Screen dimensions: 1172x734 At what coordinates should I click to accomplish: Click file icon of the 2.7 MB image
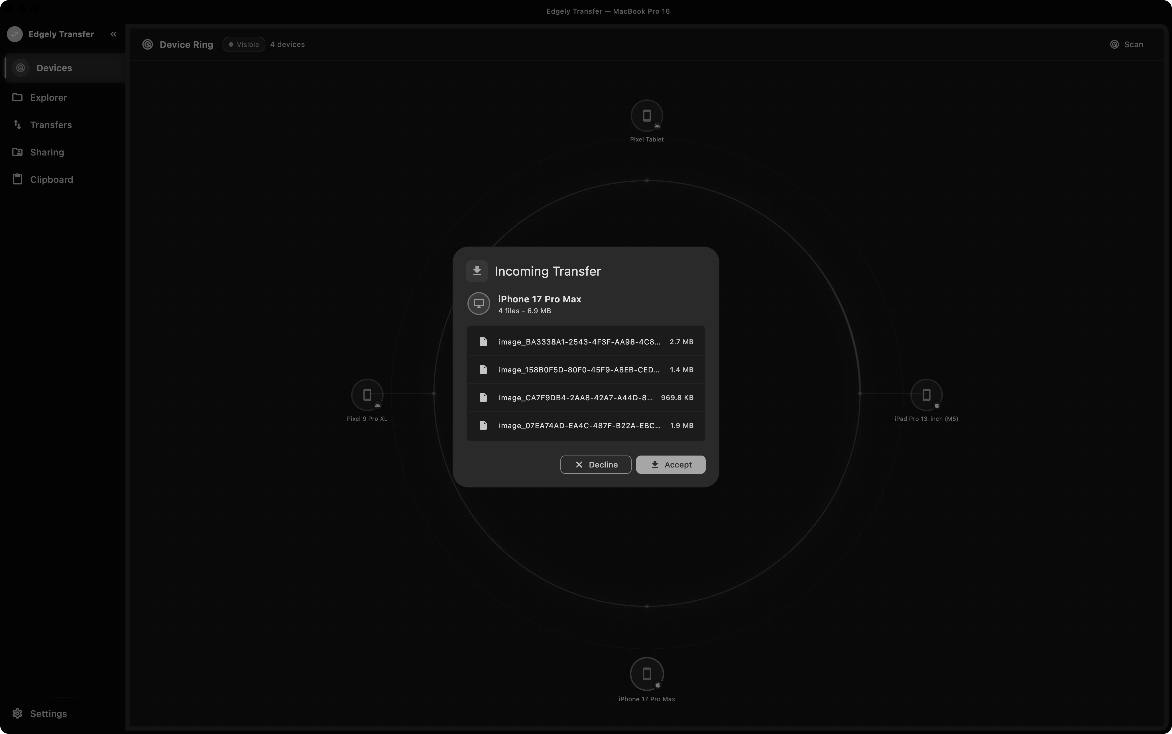coord(483,342)
